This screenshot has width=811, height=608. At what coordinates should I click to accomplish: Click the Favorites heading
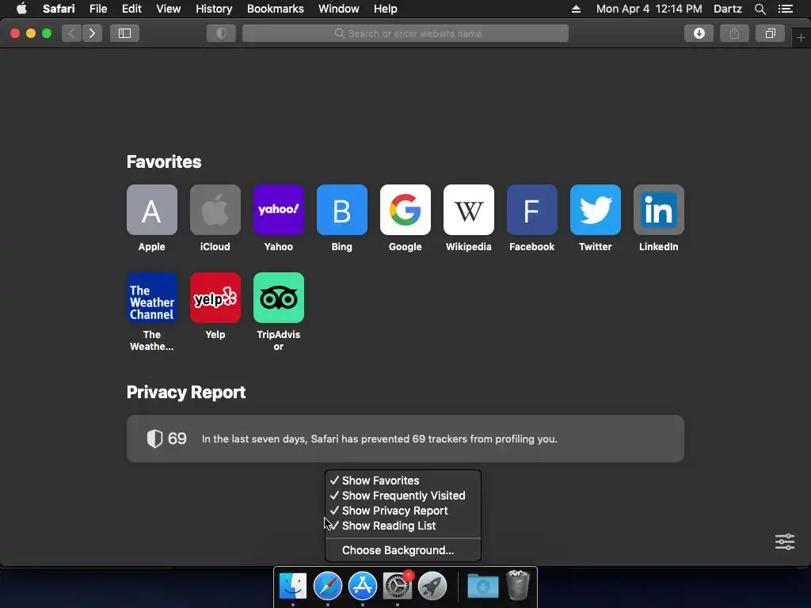coord(164,161)
